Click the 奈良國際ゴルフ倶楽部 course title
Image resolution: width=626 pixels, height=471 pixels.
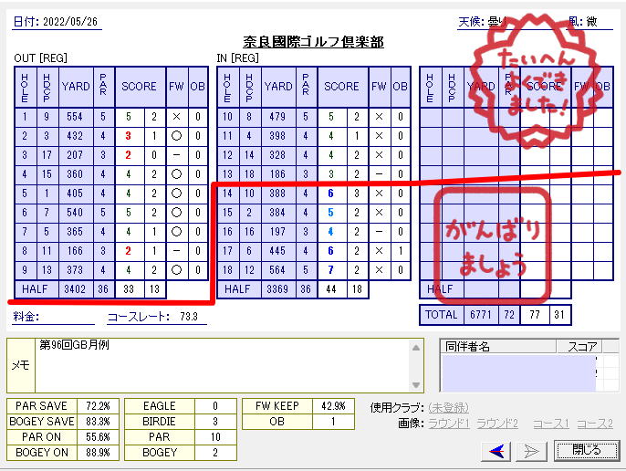coord(313,42)
